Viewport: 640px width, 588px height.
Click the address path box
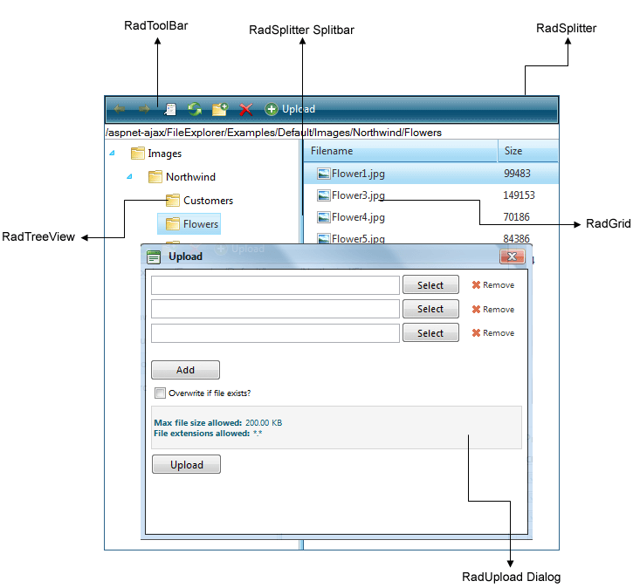pos(332,133)
